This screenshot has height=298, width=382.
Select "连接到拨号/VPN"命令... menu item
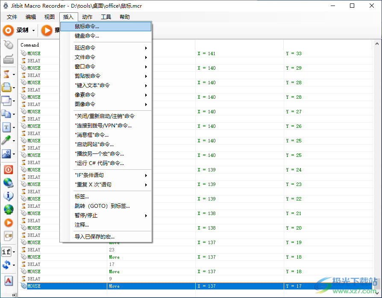pos(106,126)
